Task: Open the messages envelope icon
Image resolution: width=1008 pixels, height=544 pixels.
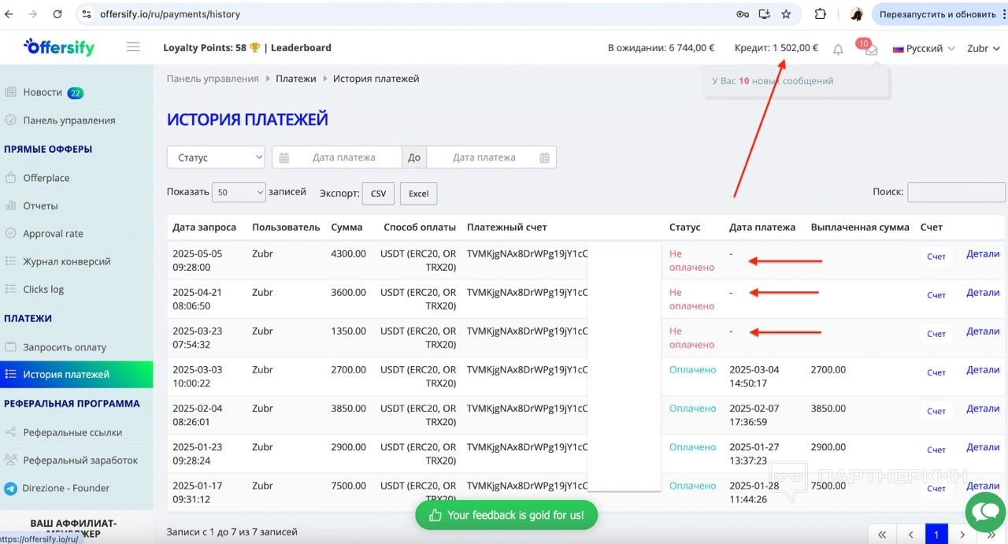Action: tap(871, 50)
